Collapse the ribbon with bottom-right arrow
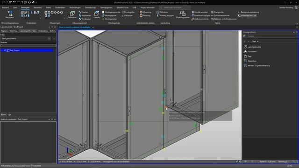This screenshot has height=168, width=299. click(297, 24)
